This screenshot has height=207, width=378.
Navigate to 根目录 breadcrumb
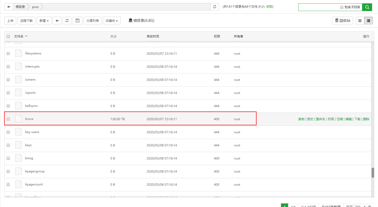20,7
